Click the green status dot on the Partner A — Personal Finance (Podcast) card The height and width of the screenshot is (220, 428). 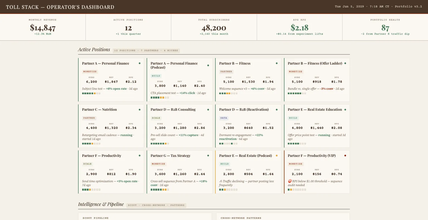click(208, 66)
